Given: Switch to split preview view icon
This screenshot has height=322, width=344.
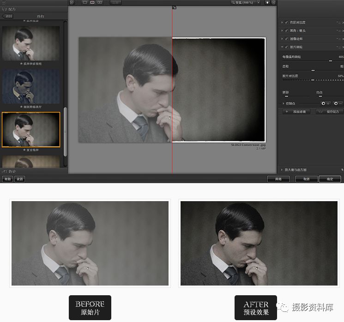Looking at the screenshot, I should 92,2.
